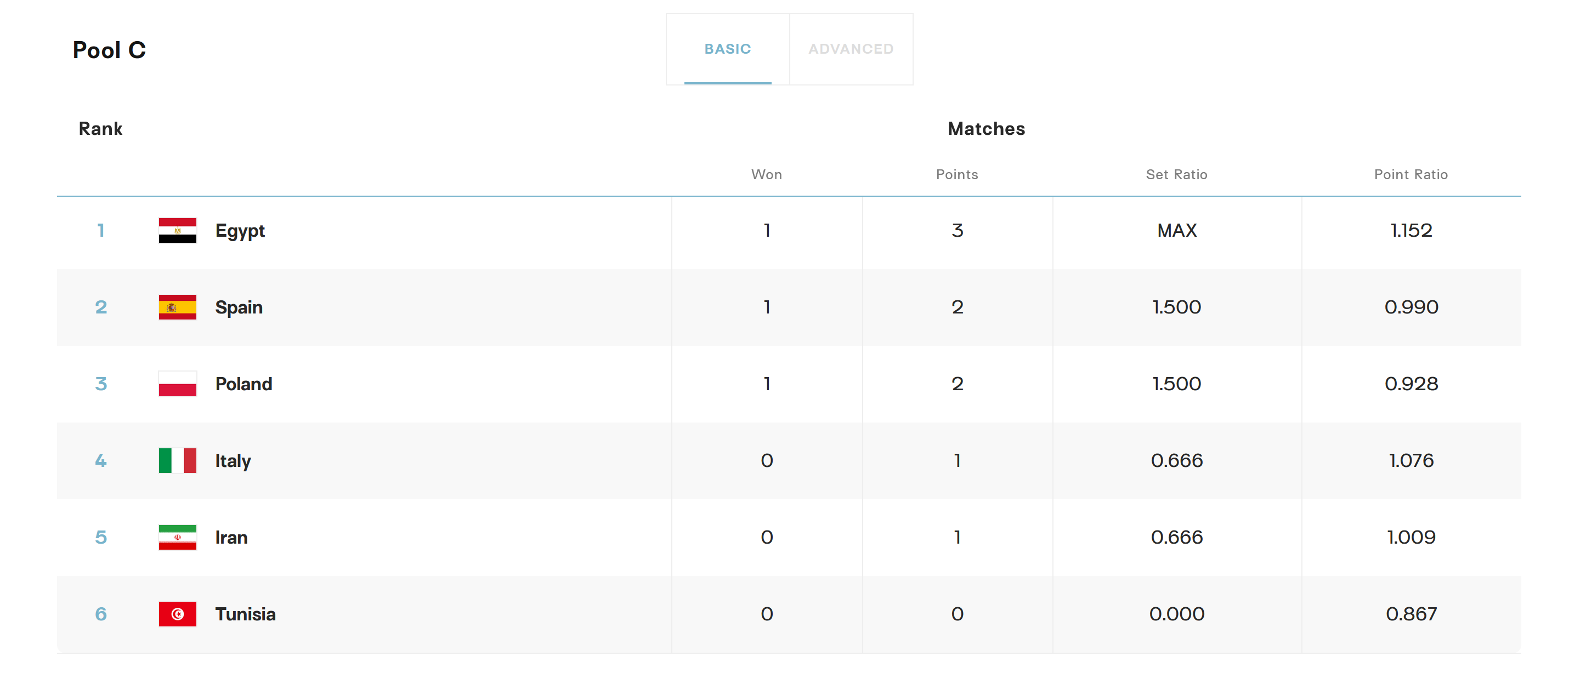Select the Poland team name
Screen dimensions: 1586x696
coord(243,384)
